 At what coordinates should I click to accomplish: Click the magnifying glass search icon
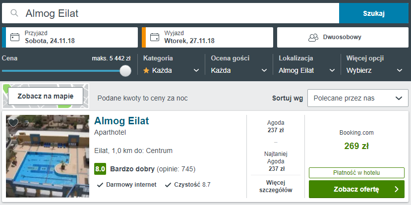coord(14,13)
